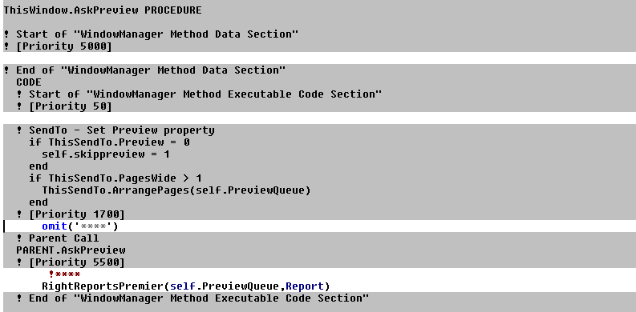636x312 pixels.
Task: Click the 'self.skippreview = 1' line
Action: tap(105, 154)
